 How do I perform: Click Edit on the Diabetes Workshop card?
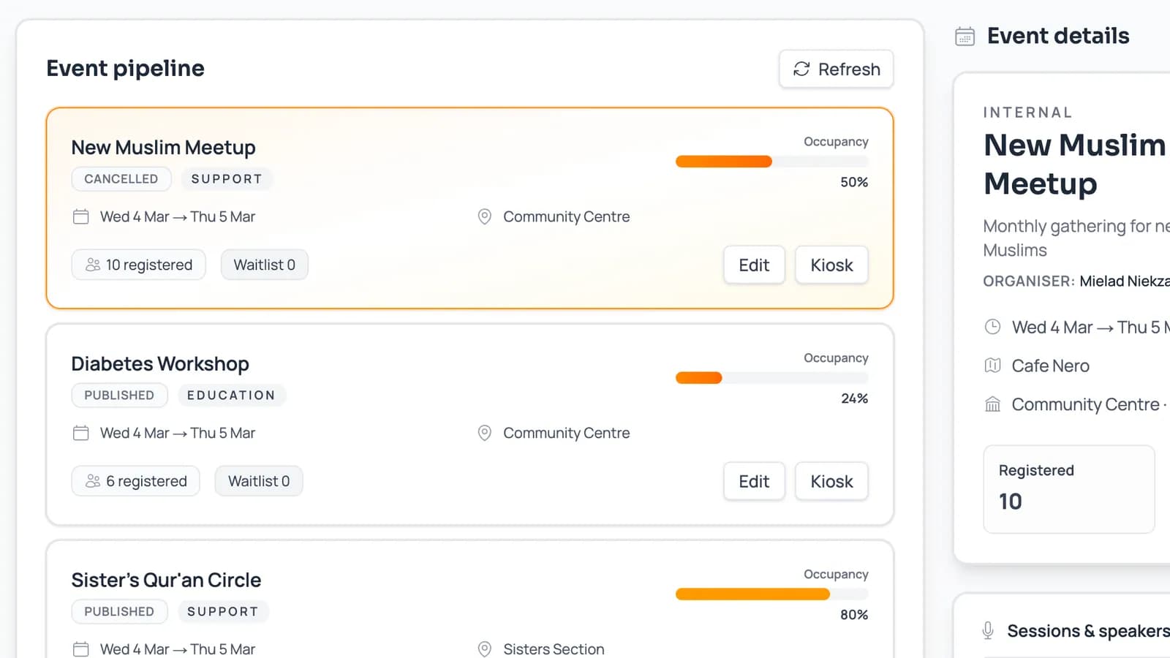[x=754, y=481]
